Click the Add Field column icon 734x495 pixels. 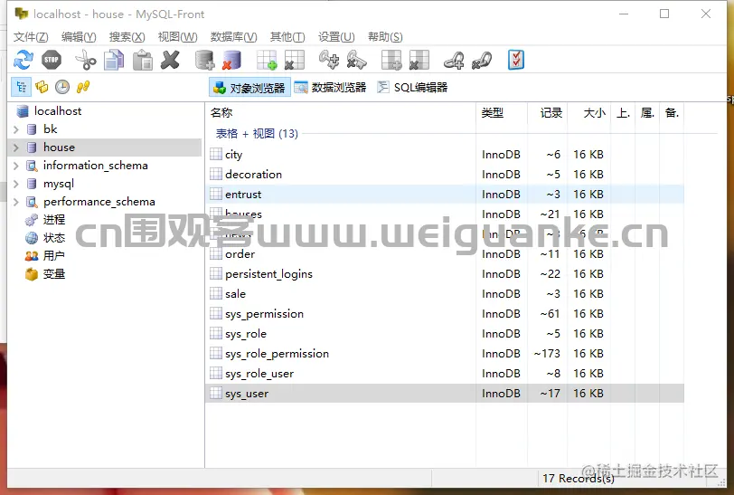(391, 60)
